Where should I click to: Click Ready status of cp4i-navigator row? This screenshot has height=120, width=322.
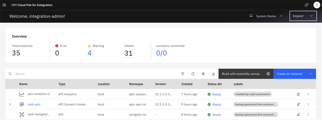[217, 115]
